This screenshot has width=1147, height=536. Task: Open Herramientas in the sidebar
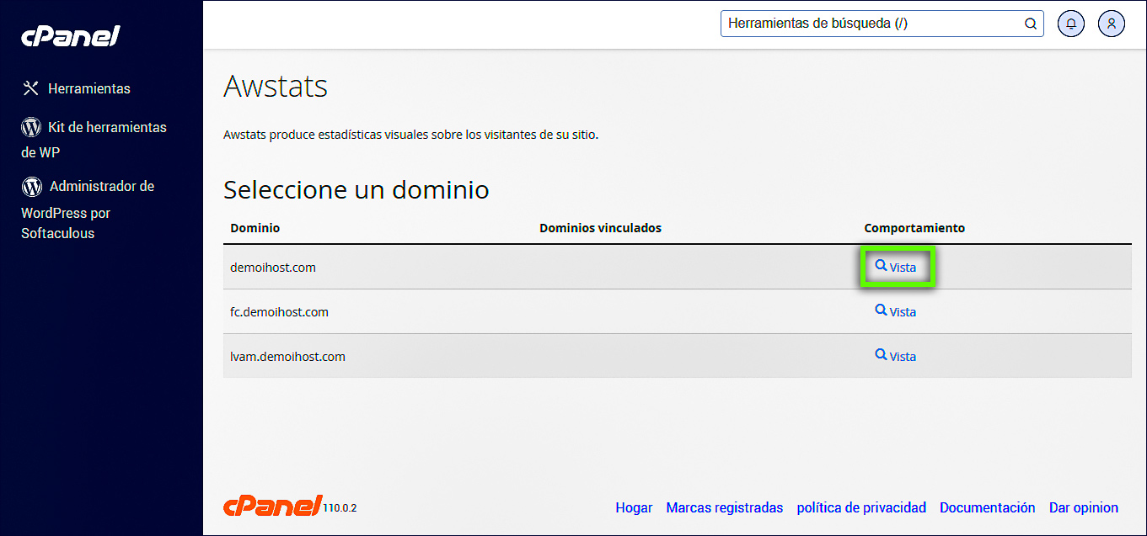(x=88, y=88)
